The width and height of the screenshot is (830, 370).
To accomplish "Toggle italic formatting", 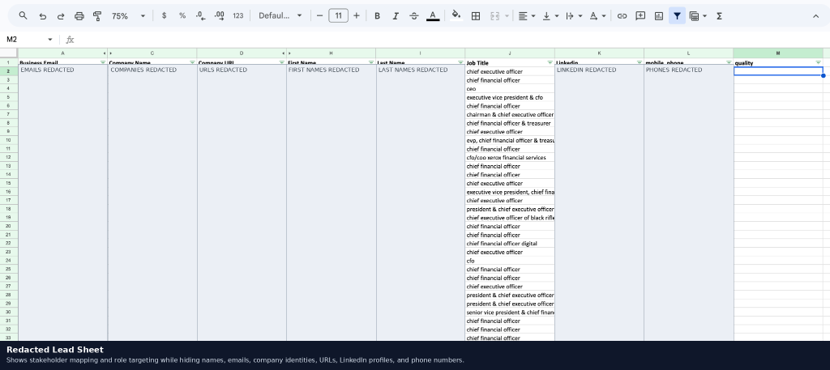I will tap(396, 16).
